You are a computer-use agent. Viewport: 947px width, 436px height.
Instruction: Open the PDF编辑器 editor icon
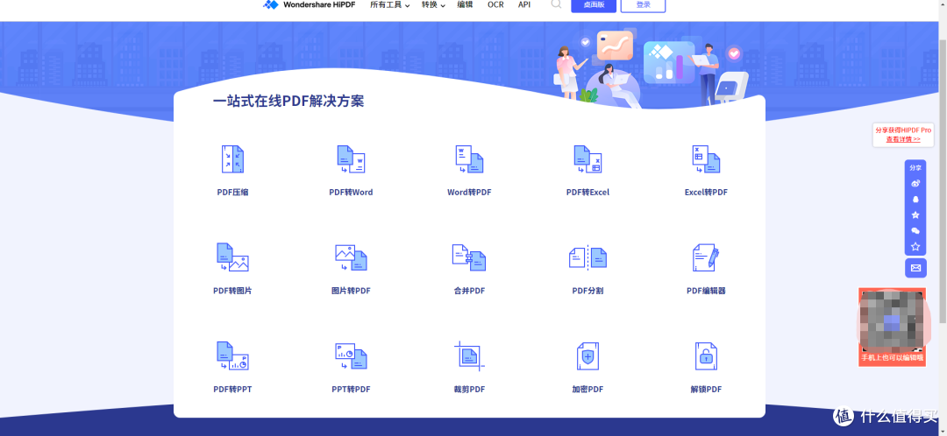[706, 257]
